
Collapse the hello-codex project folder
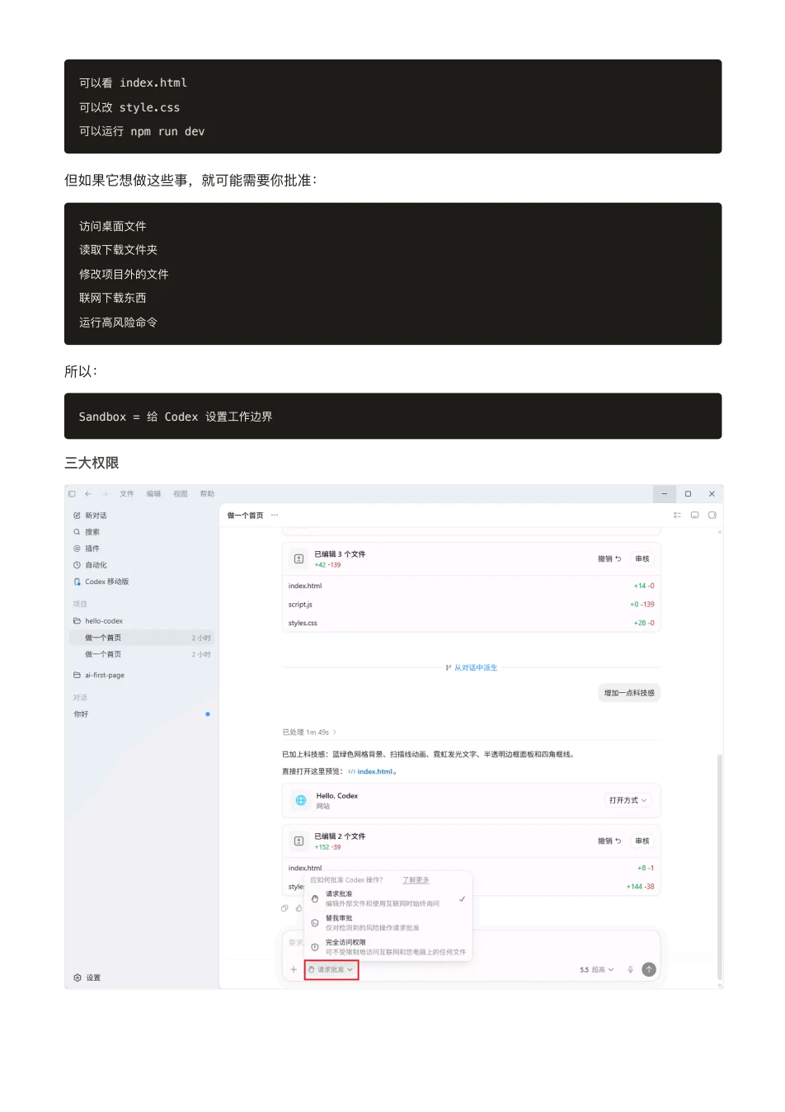click(99, 621)
